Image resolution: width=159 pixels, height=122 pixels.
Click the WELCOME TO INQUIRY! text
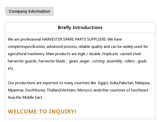pos(42,111)
